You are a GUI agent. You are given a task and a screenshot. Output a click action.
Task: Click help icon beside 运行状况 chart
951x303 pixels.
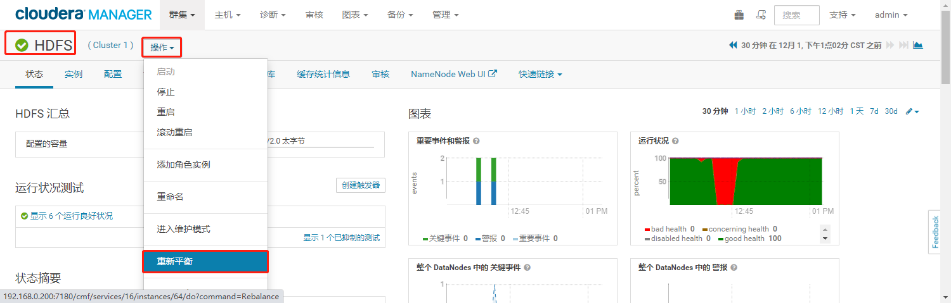[x=675, y=141]
